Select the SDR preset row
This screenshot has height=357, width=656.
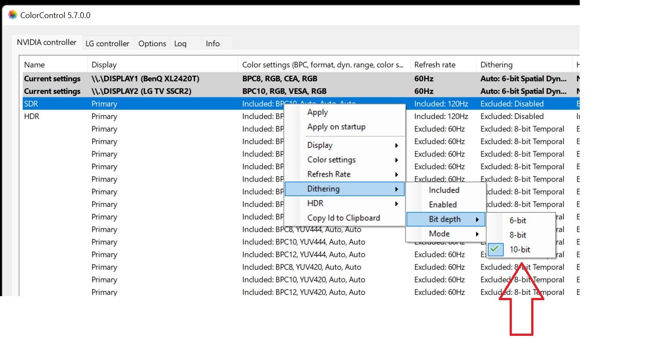tap(301, 104)
